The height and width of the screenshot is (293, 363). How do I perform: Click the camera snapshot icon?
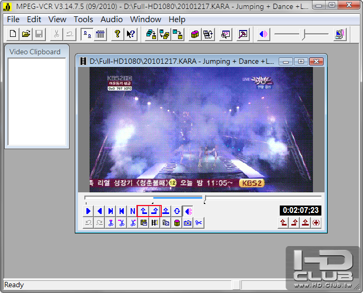[x=188, y=223]
